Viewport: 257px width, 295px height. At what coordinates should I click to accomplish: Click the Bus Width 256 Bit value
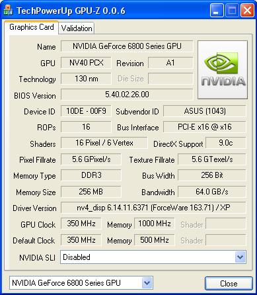coord(212,175)
